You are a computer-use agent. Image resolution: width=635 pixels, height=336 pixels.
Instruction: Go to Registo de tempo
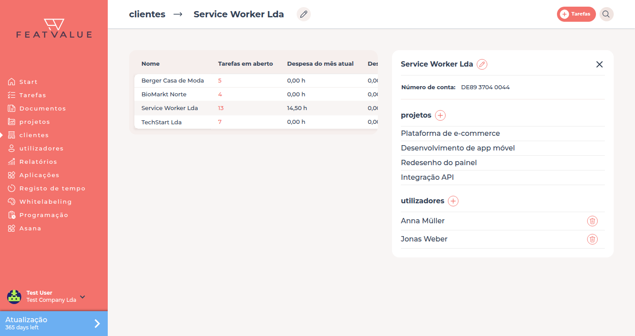[52, 188]
